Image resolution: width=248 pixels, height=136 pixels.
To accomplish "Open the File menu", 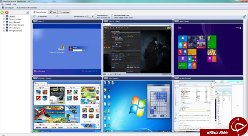I will pyautogui.click(x=2, y=4).
